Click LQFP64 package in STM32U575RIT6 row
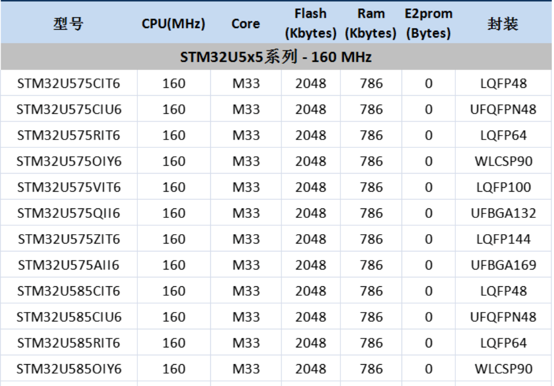The image size is (554, 386). (x=503, y=135)
